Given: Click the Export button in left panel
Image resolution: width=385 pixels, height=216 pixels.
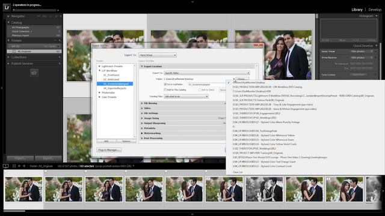Looking at the screenshot, I should [48, 158].
